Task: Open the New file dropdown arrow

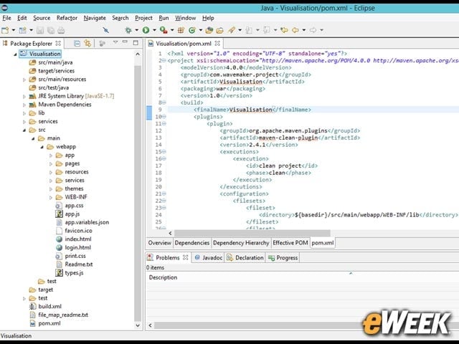Action: (14, 30)
